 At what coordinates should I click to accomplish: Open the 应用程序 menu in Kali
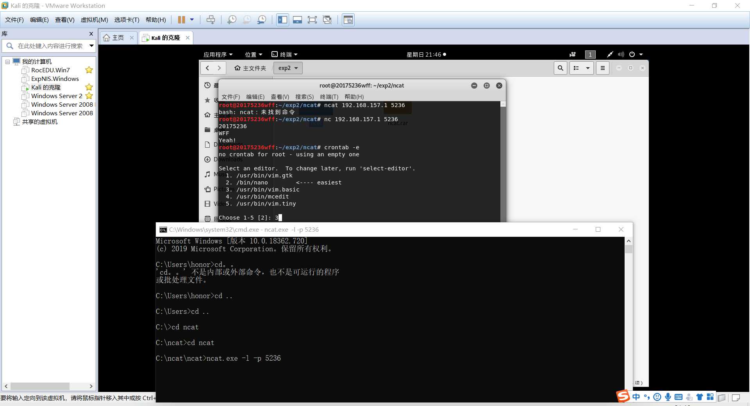(x=218, y=54)
